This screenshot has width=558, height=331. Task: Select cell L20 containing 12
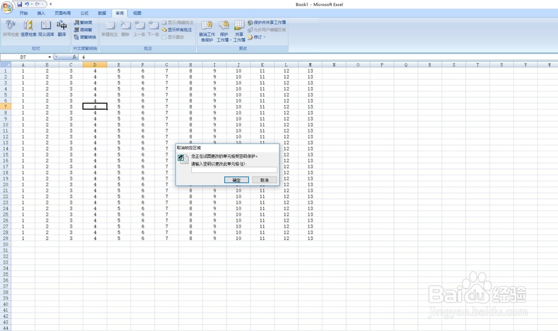pyautogui.click(x=286, y=184)
